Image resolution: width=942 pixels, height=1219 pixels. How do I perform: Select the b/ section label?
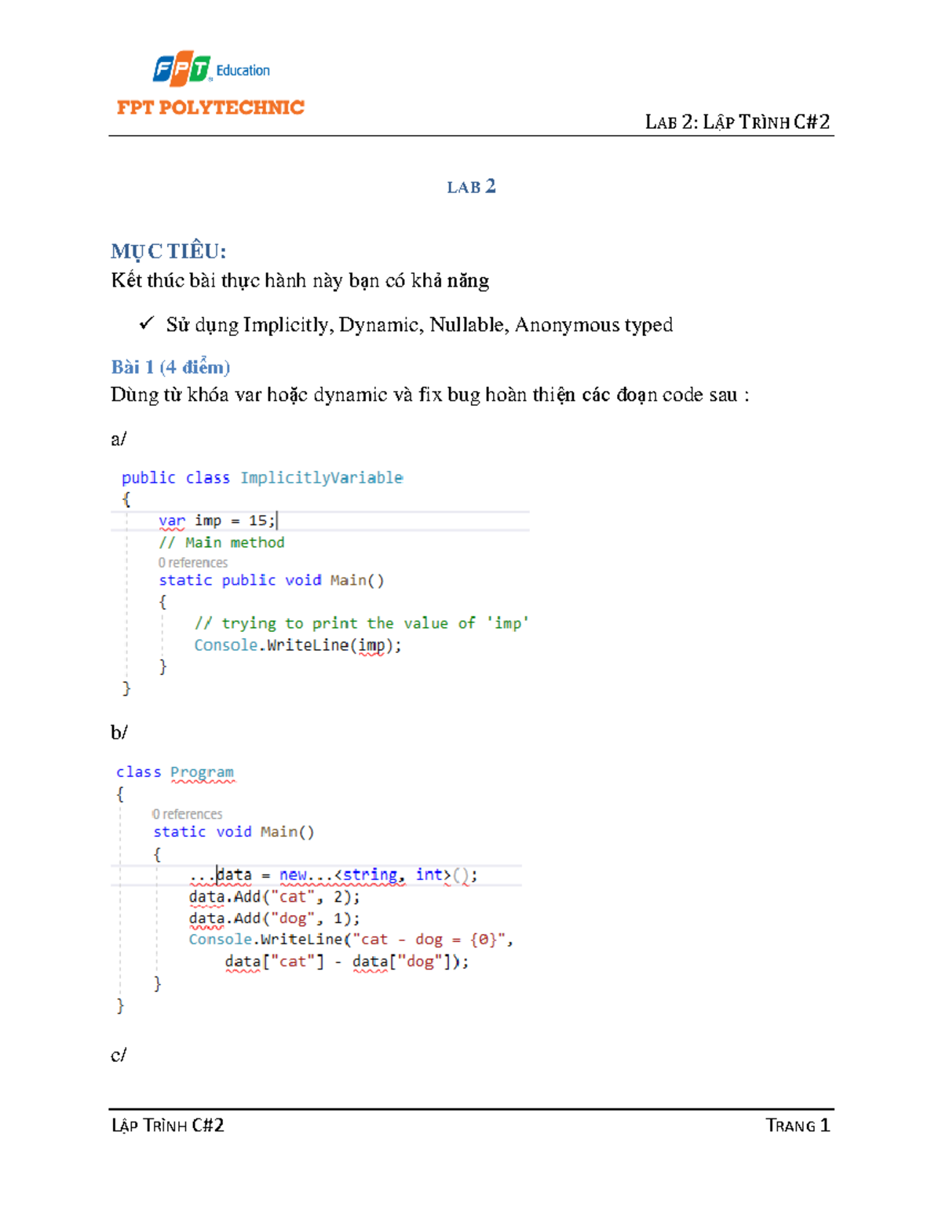coord(118,732)
